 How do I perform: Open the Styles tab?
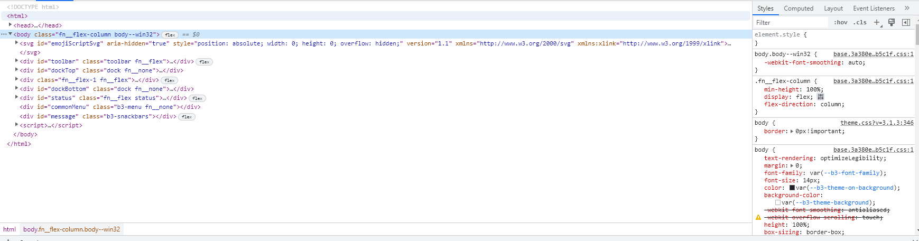pyautogui.click(x=765, y=8)
